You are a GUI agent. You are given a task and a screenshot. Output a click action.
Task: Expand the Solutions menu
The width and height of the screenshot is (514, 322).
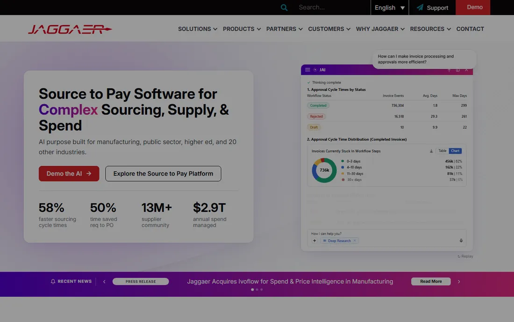click(x=198, y=29)
